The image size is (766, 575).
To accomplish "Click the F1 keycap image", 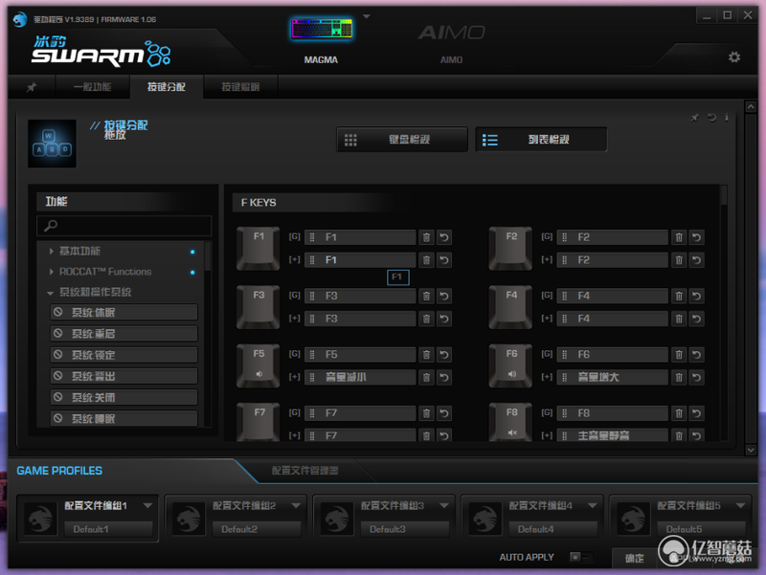I will [x=259, y=248].
